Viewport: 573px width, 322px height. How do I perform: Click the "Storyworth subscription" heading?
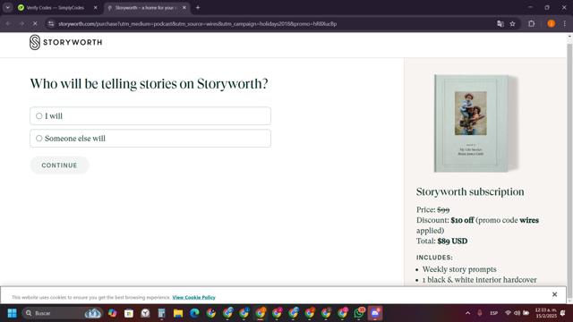(470, 191)
